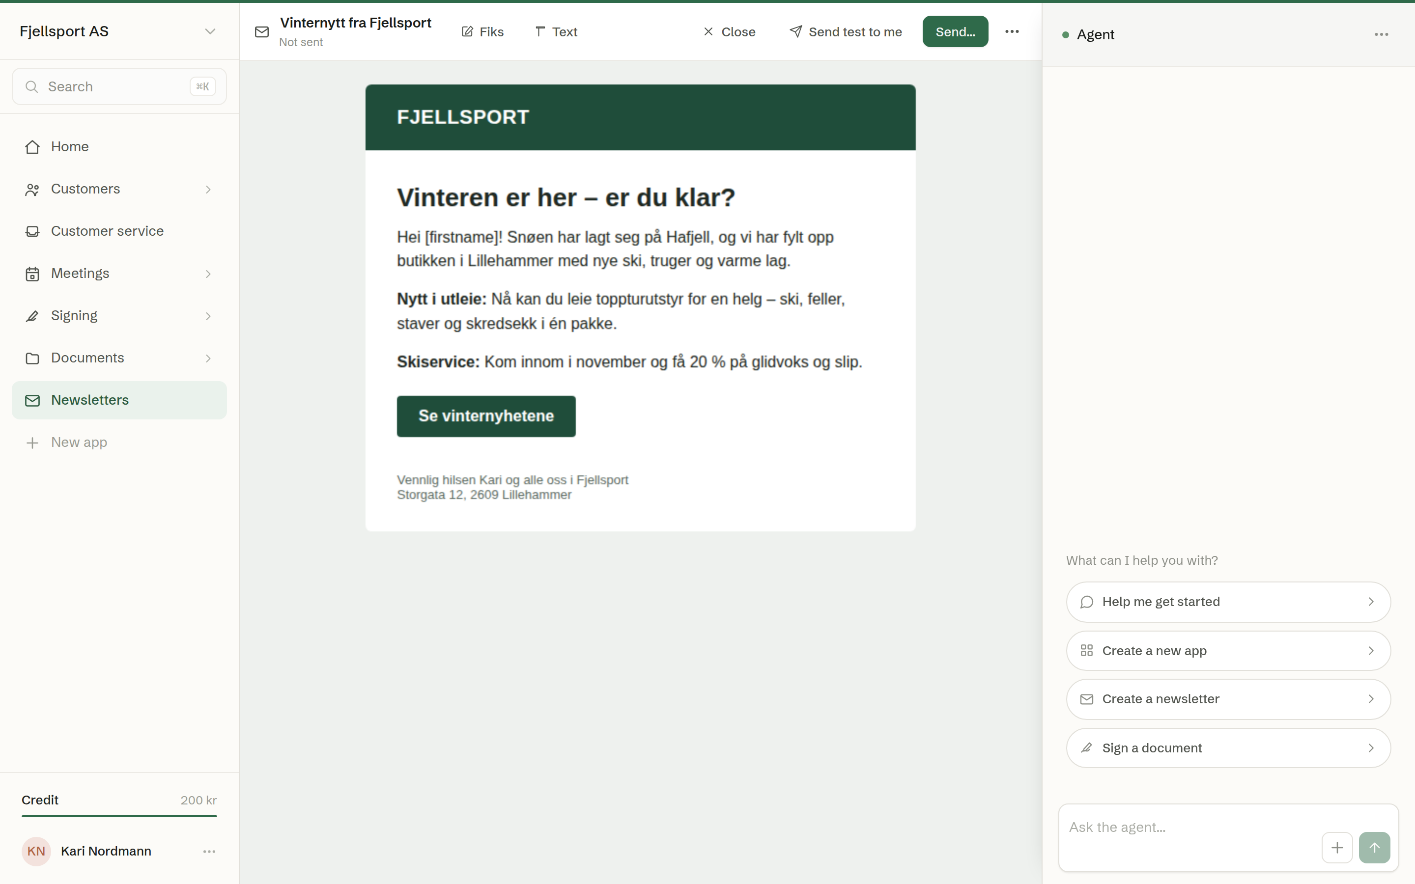Screen dimensions: 1415x884
Task: Go to Home in sidebar
Action: point(119,147)
